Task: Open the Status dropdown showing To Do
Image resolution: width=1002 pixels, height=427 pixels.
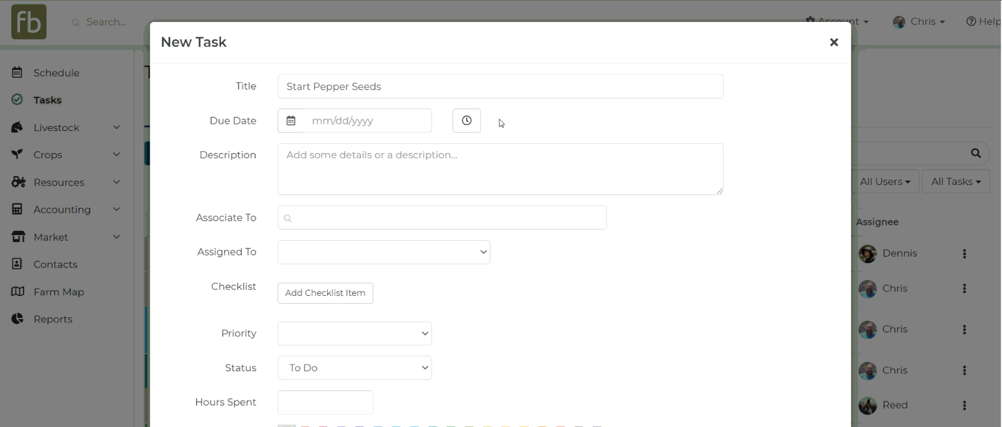Action: pos(355,368)
